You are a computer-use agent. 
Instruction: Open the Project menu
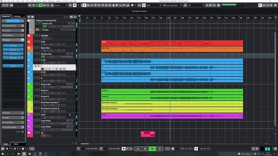pos(13,1)
